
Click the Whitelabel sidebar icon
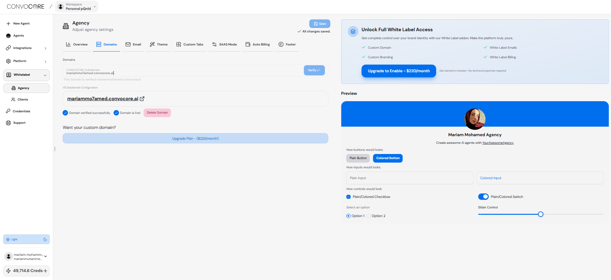9,75
